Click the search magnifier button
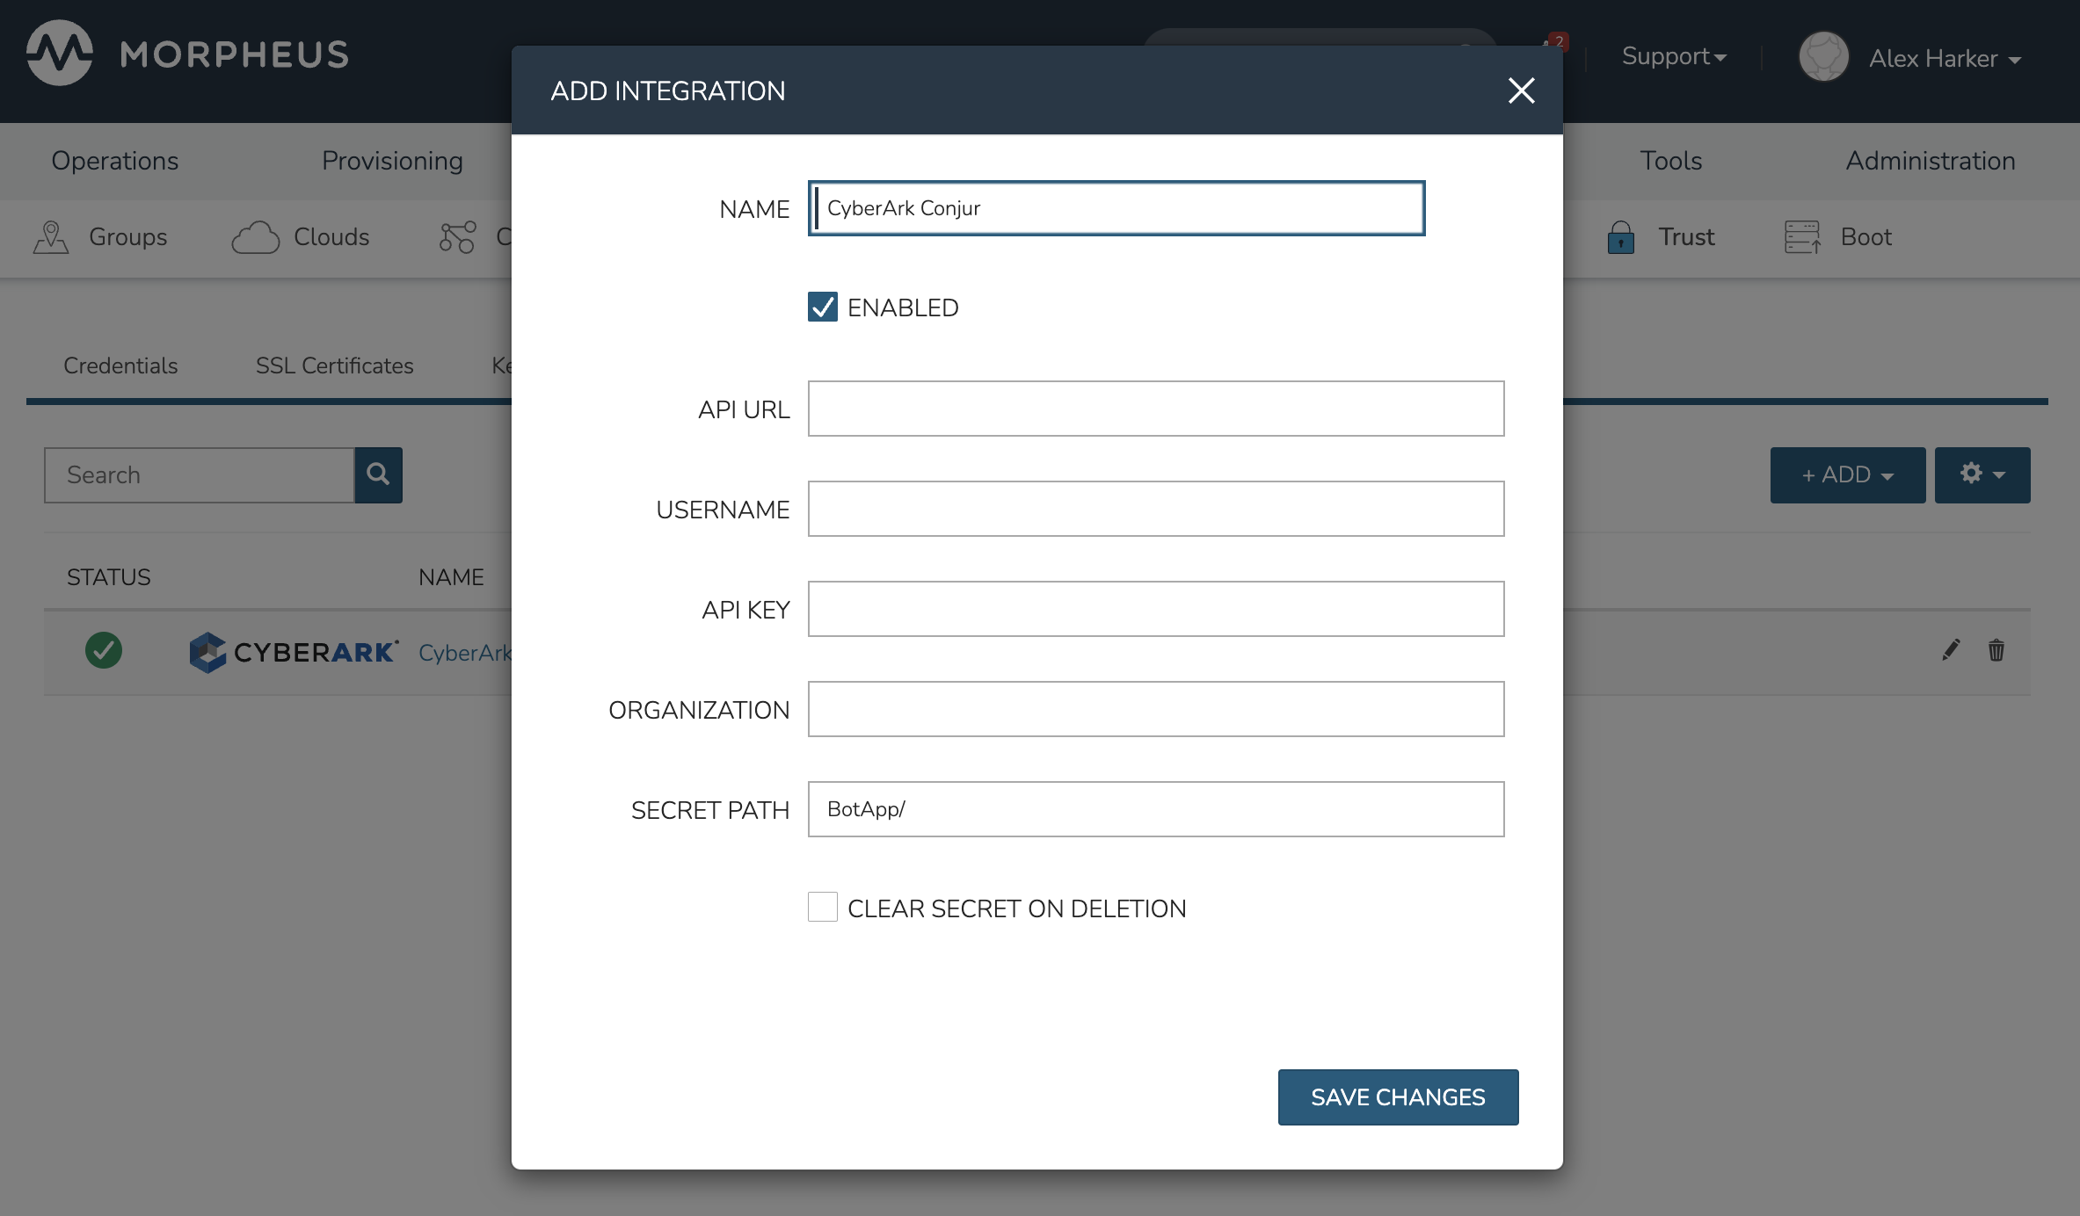The image size is (2080, 1216). [378, 474]
